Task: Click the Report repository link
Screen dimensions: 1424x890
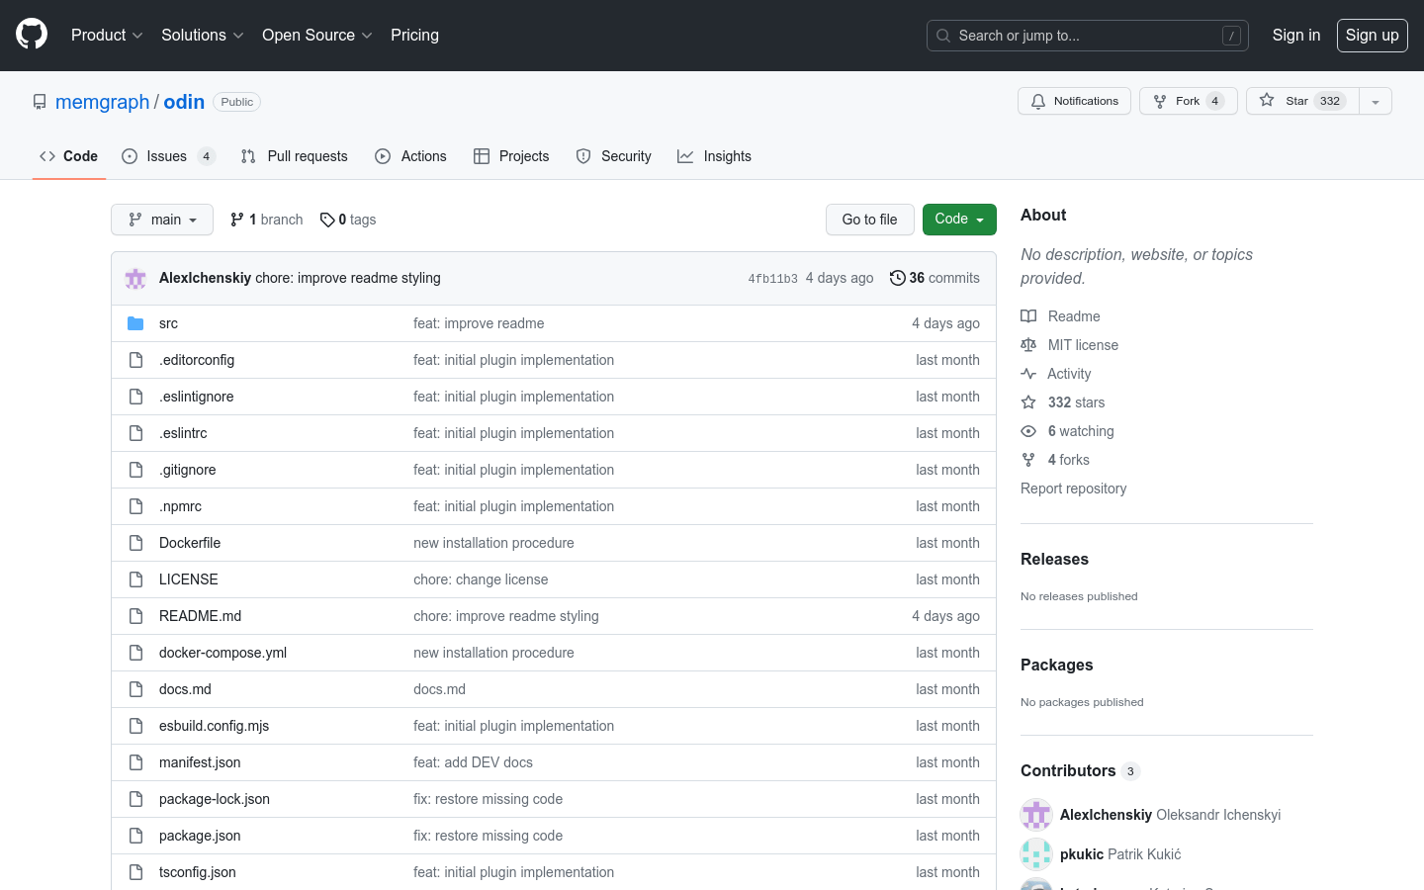Action: [1073, 489]
